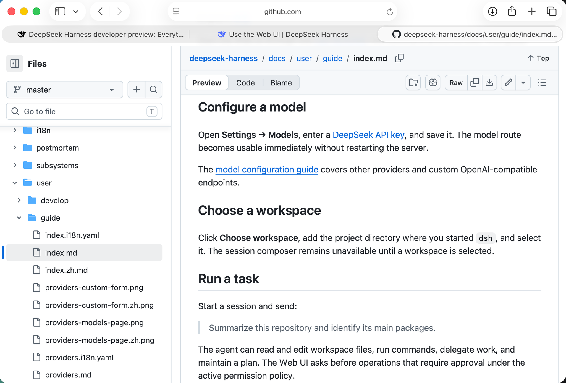Select index.md in file tree
This screenshot has width=566, height=383.
tap(84, 253)
